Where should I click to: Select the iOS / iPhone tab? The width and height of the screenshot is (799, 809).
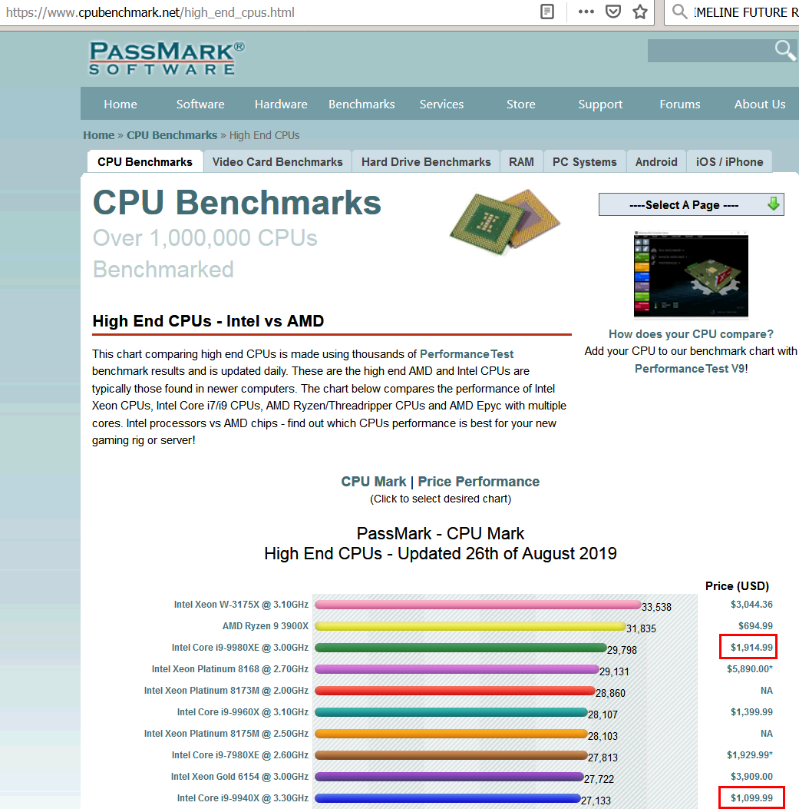[x=729, y=162]
